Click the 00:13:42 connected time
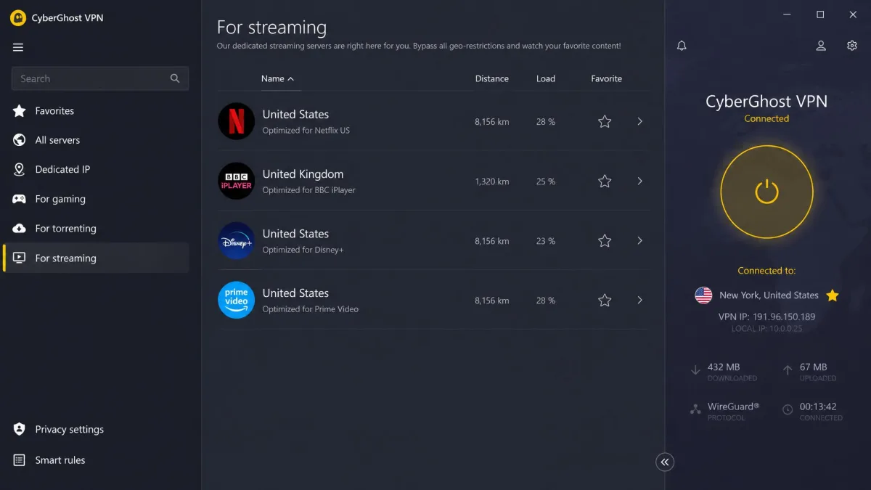Screen dimensions: 871x490 point(818,407)
